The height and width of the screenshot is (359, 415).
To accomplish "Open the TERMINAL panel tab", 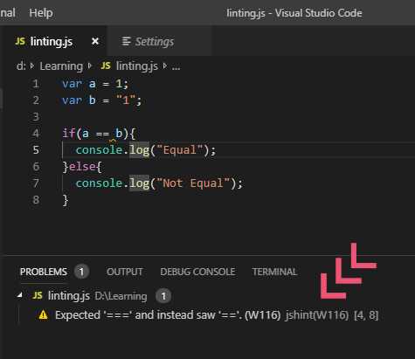I will click(274, 272).
